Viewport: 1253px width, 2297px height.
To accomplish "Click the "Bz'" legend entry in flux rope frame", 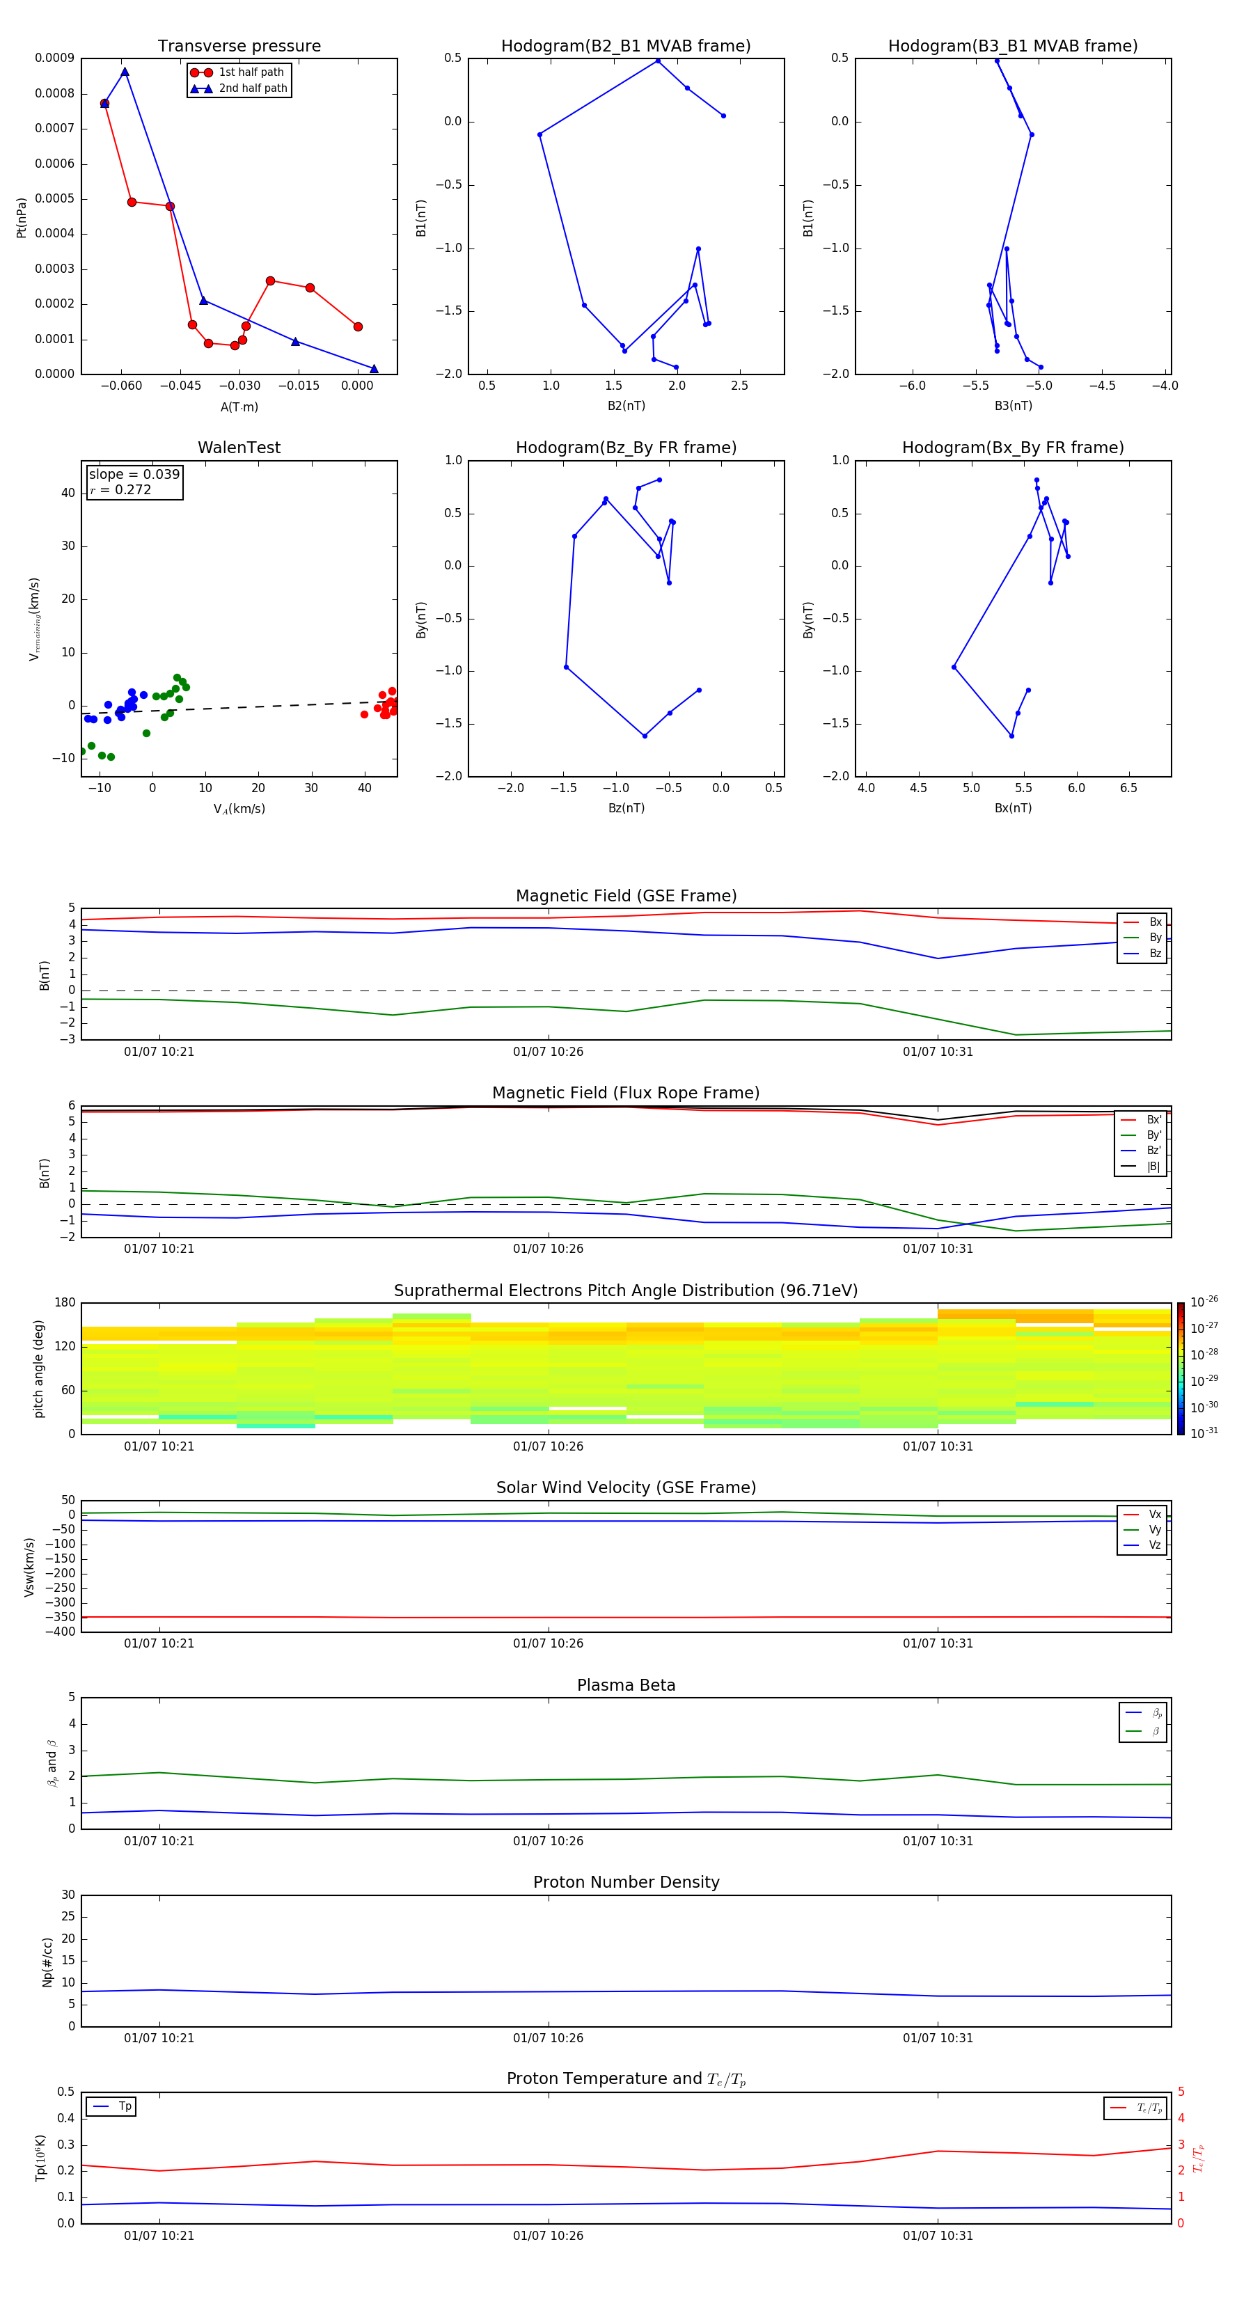I will pyautogui.click(x=1141, y=1151).
